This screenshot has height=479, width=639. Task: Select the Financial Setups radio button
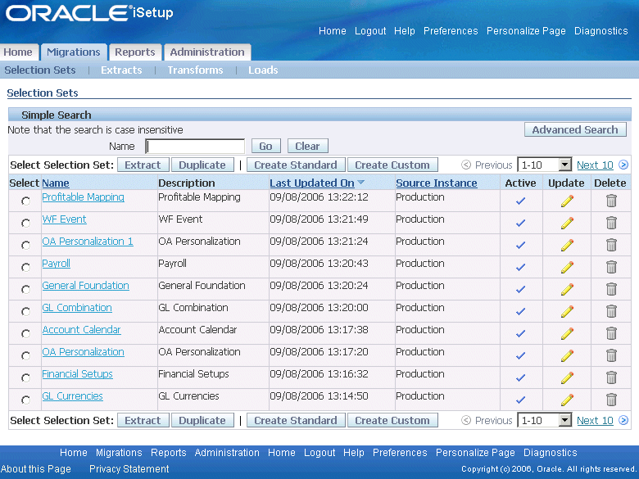tap(25, 377)
